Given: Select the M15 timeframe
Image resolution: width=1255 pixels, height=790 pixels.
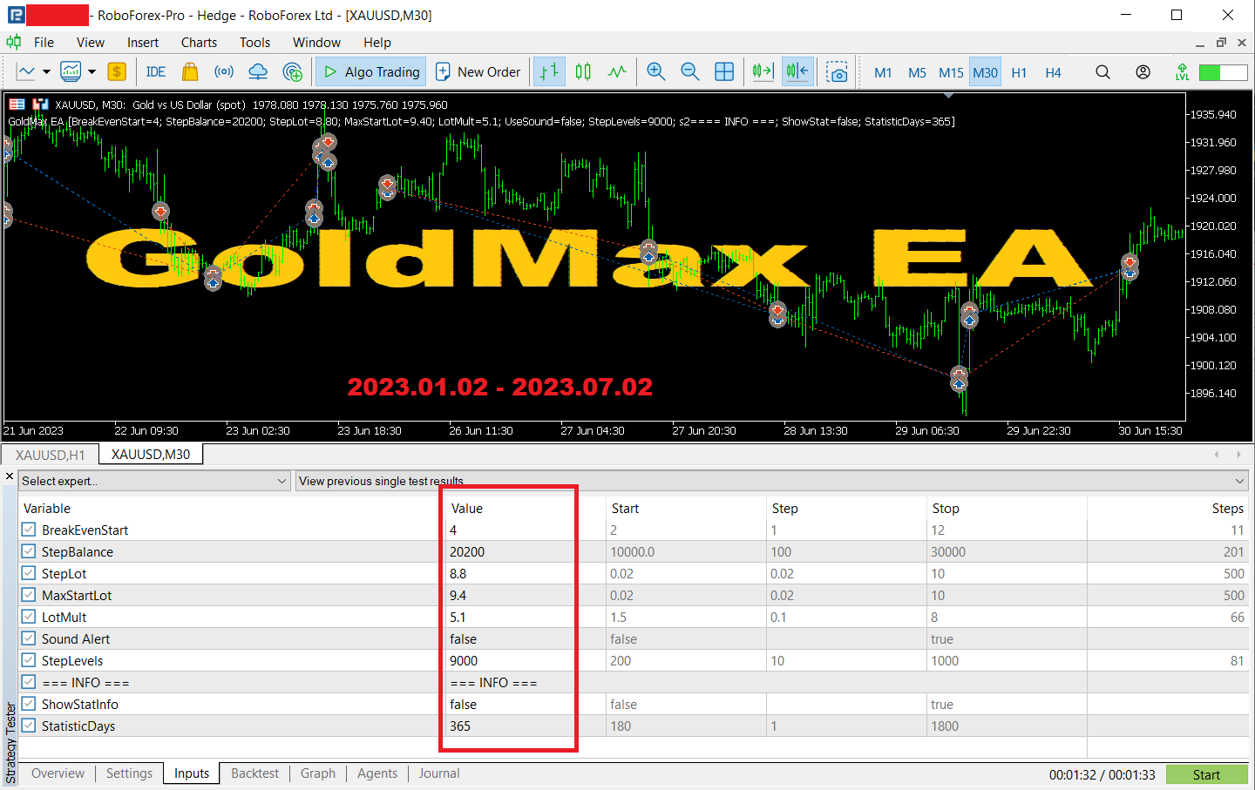Looking at the screenshot, I should 951,72.
